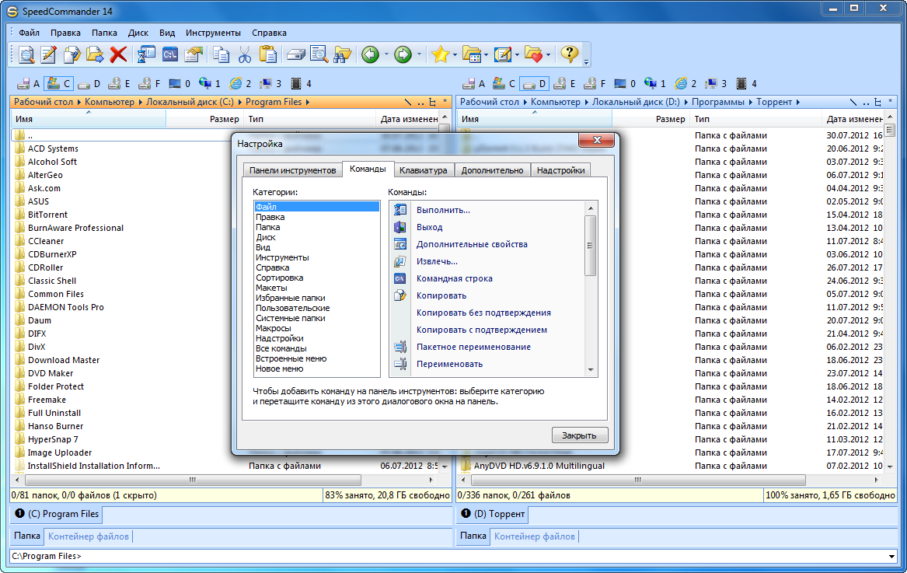Select Макросы category in the list
This screenshot has width=907, height=573.
pos(273,328)
